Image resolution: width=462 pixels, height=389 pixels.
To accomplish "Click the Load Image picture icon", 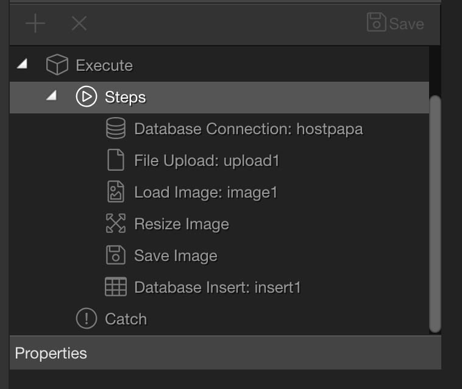I will click(x=116, y=191).
